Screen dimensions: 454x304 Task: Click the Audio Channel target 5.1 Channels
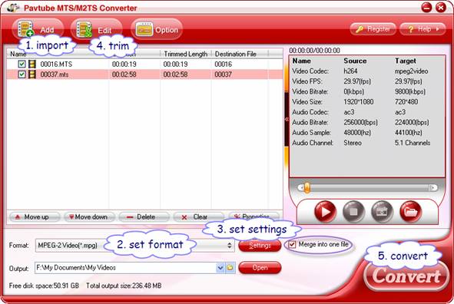coord(413,143)
